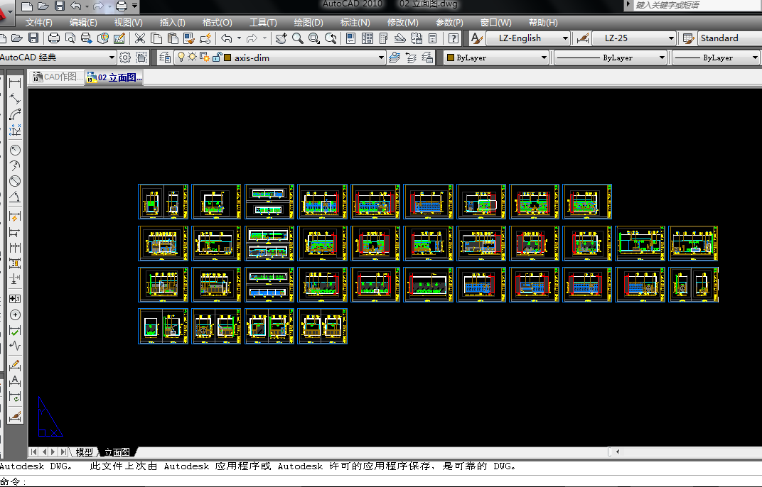Select the Jogged Linear tool
The width and height of the screenshot is (762, 487).
pos(15,346)
